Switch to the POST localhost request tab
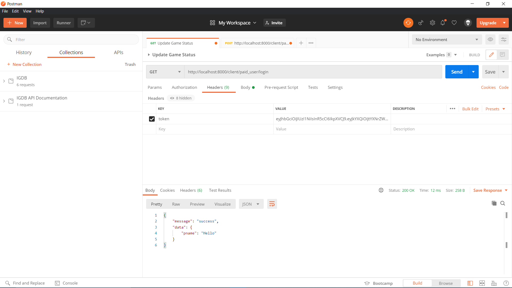The image size is (512, 288). click(x=257, y=43)
